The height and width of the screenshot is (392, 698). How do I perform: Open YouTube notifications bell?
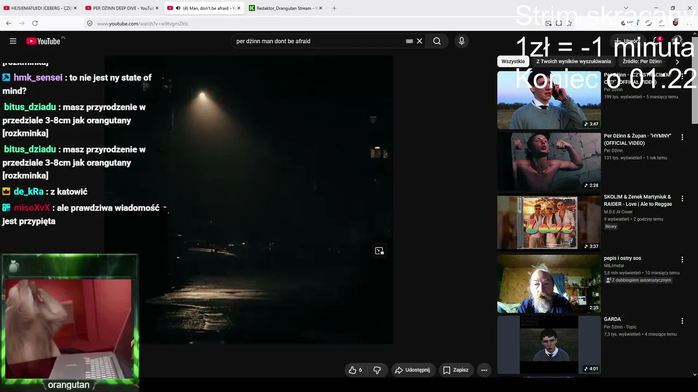656,41
